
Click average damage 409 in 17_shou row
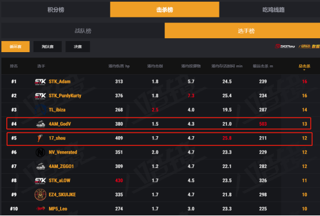119,138
